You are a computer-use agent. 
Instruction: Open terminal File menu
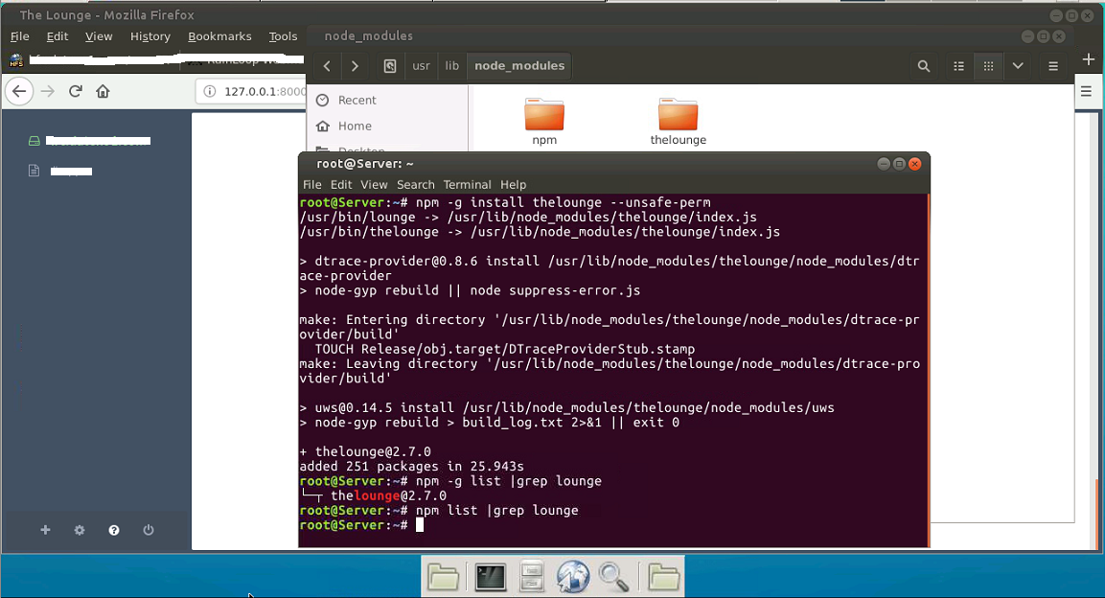point(312,185)
